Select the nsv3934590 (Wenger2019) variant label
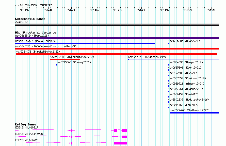 pyautogui.click(x=185, y=62)
